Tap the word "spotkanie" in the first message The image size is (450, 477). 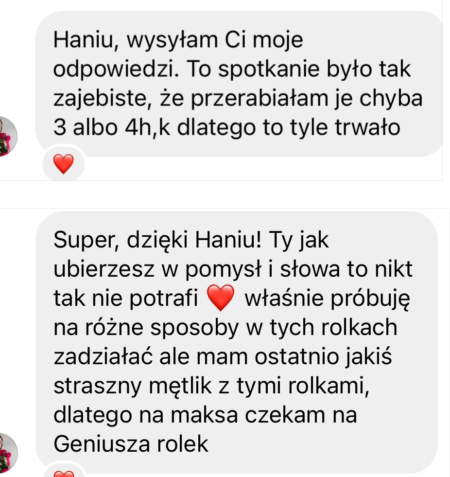coord(269,70)
